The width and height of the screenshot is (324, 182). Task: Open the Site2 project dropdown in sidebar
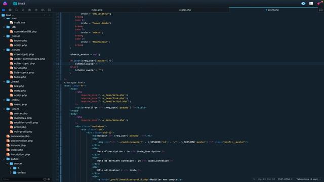pos(8,15)
